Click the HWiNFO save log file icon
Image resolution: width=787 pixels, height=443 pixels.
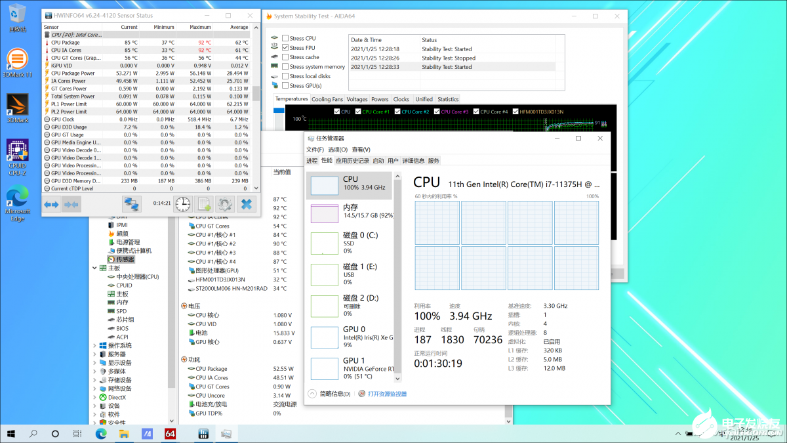(204, 204)
